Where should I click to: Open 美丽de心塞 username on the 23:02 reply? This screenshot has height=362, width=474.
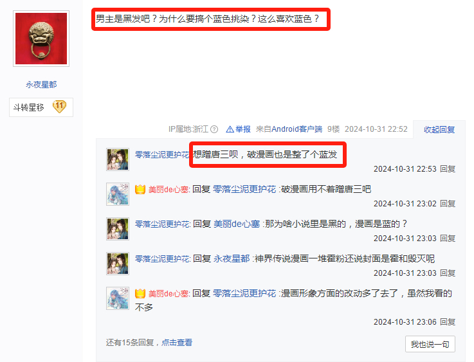click(x=169, y=190)
